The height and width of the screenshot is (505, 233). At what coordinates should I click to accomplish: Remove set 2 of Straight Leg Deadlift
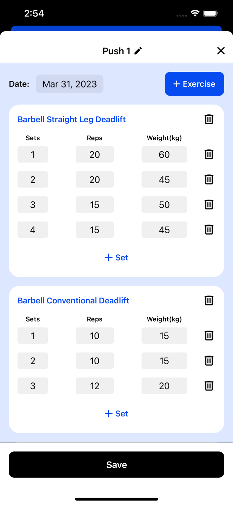[209, 179]
